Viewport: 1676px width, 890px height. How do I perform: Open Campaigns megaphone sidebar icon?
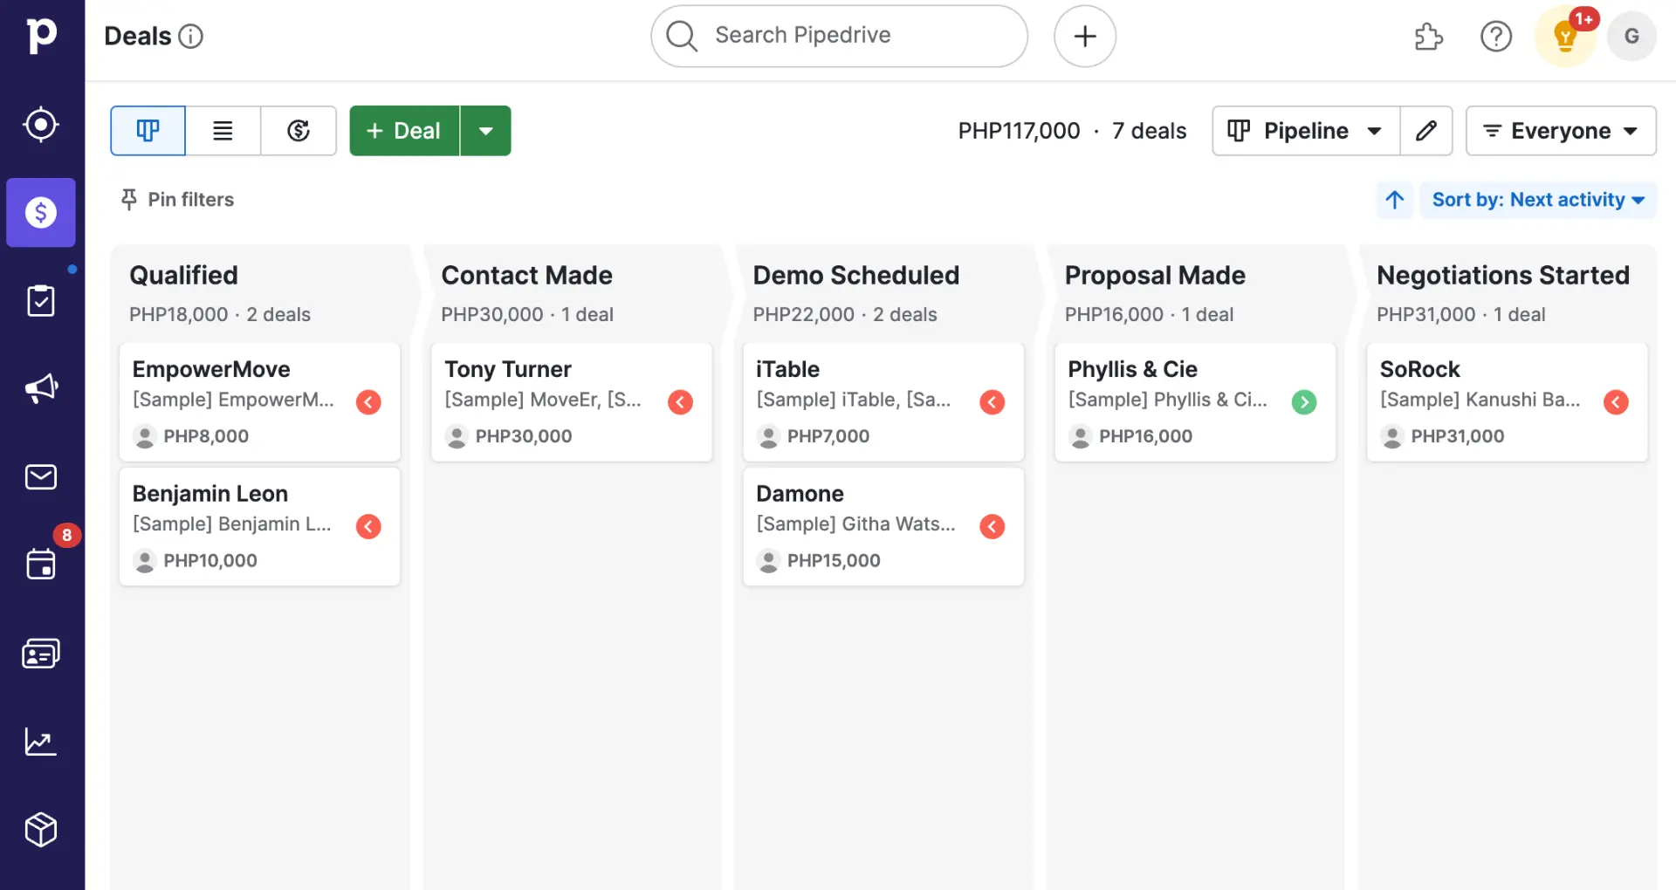41,388
